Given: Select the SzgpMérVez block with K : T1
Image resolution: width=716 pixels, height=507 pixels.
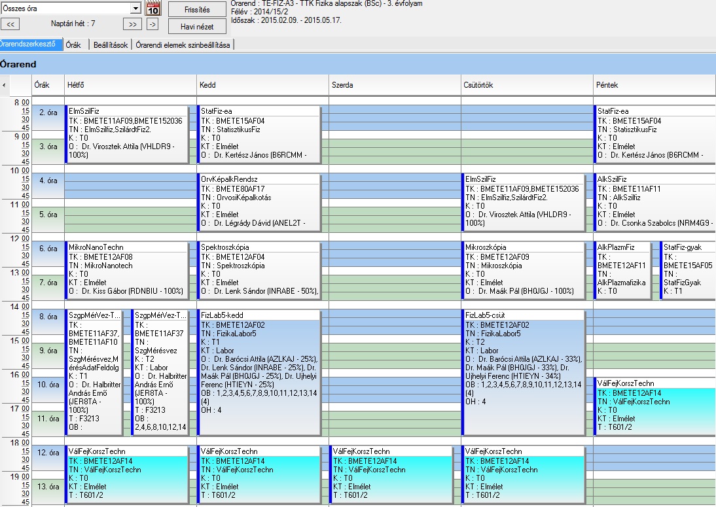Looking at the screenshot, I should pos(94,373).
